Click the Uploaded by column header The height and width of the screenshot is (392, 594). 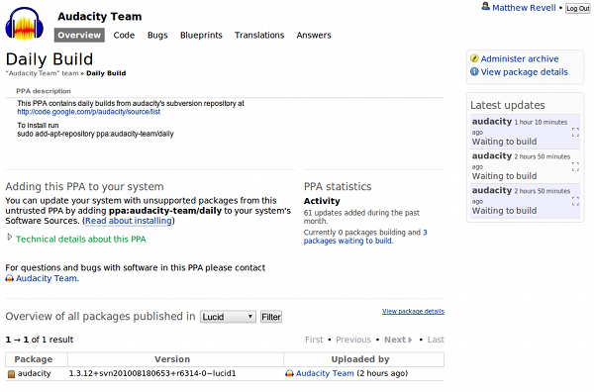tap(360, 359)
